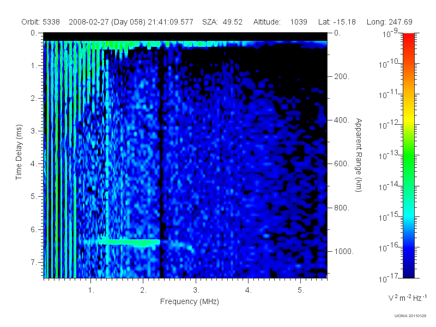The width and height of the screenshot is (436, 327).
Task: Click the 10^-9 color bar tick label
Action: coord(390,33)
